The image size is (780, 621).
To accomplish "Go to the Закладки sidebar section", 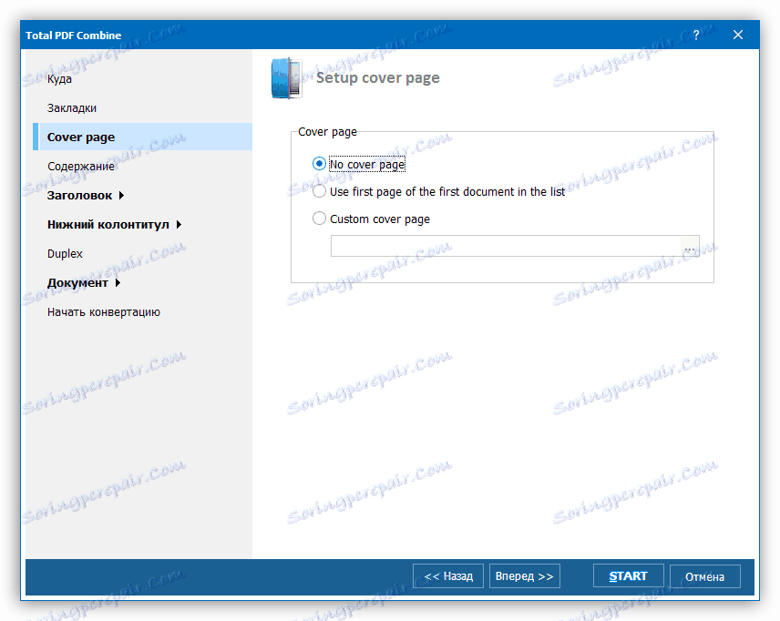I will [72, 107].
